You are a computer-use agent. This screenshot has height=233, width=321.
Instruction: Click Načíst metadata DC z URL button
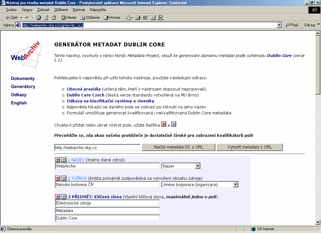pos(178,147)
